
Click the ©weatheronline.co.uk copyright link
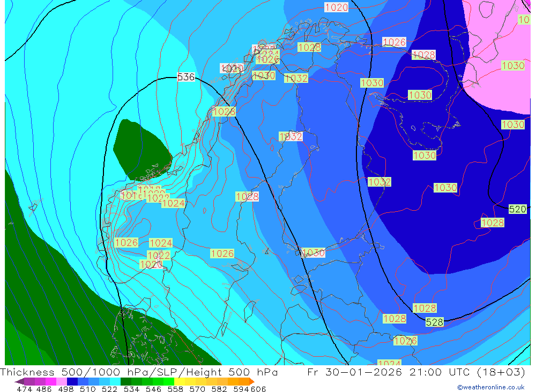(490, 387)
